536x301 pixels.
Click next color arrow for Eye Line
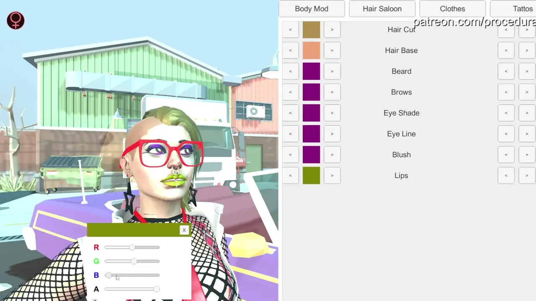332,134
